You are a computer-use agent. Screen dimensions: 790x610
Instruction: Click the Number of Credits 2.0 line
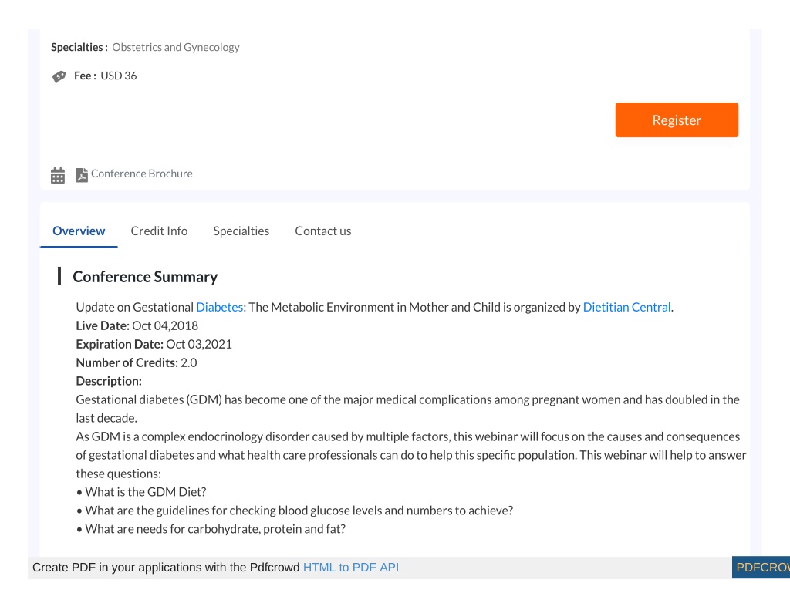[136, 362]
